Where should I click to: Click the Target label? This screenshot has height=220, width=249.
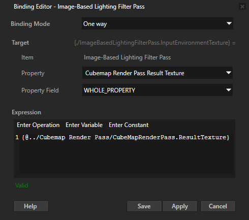click(20, 43)
